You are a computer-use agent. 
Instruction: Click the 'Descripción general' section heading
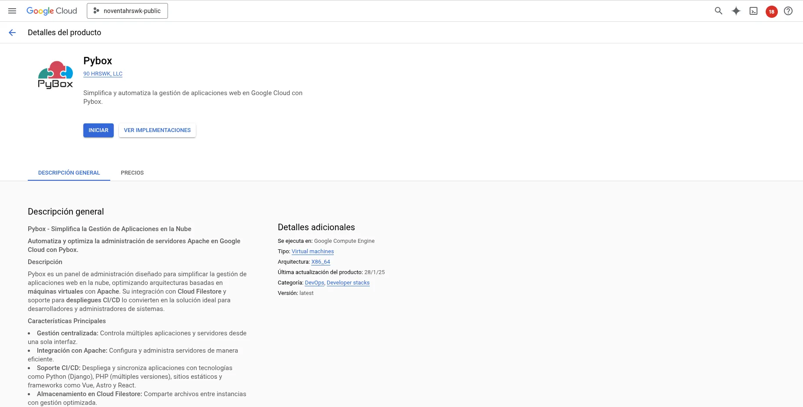pos(66,212)
